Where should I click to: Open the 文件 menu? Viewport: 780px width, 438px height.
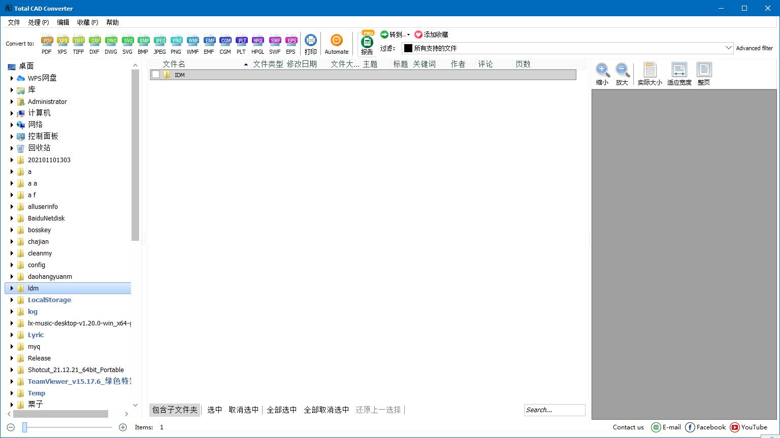click(14, 22)
